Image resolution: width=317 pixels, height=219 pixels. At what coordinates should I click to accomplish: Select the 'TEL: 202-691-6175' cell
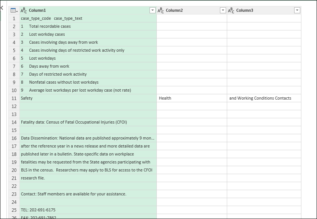point(88,210)
